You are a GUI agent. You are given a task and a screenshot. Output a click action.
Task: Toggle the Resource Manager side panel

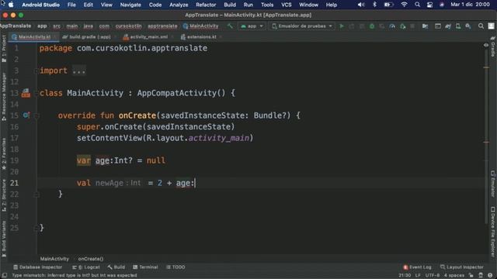pyautogui.click(x=4, y=96)
